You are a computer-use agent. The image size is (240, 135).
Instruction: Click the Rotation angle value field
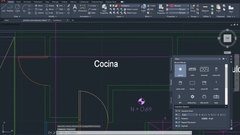204,118
